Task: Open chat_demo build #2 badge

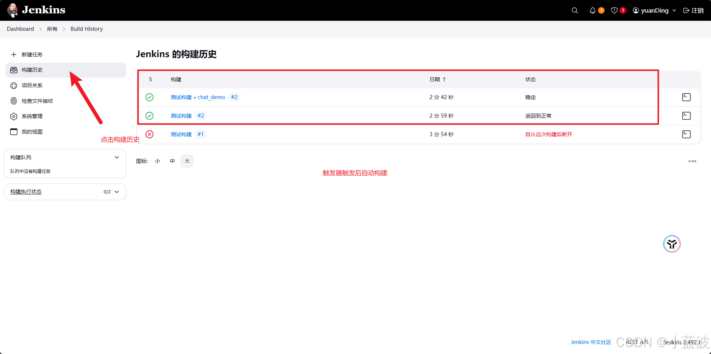Action: pyautogui.click(x=234, y=97)
